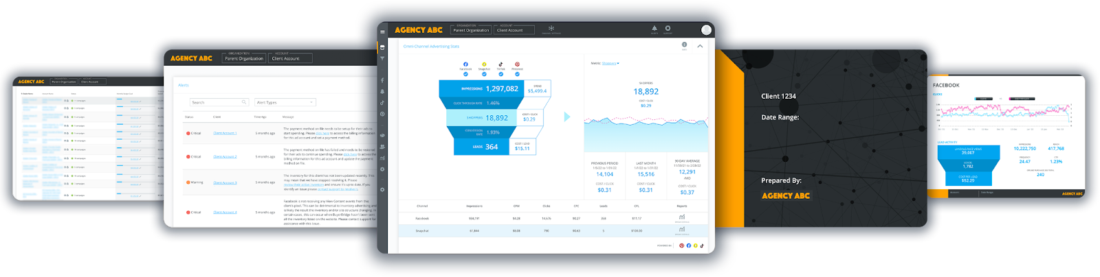Open Client Account 1 link in Alerts

click(x=225, y=133)
